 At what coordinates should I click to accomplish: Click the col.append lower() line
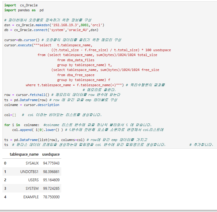tap(88, 130)
